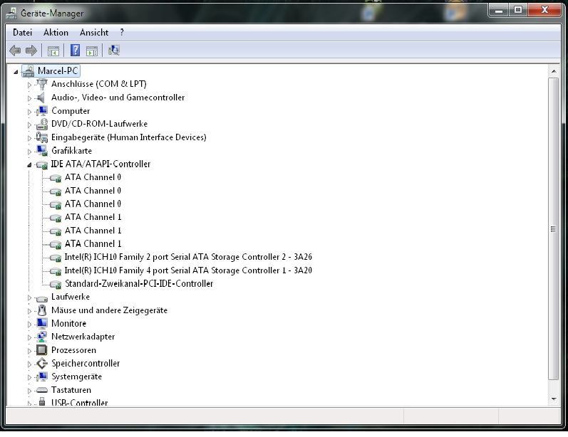
Task: Expand DVD/CD-ROM-Laufwerke
Action: point(29,125)
